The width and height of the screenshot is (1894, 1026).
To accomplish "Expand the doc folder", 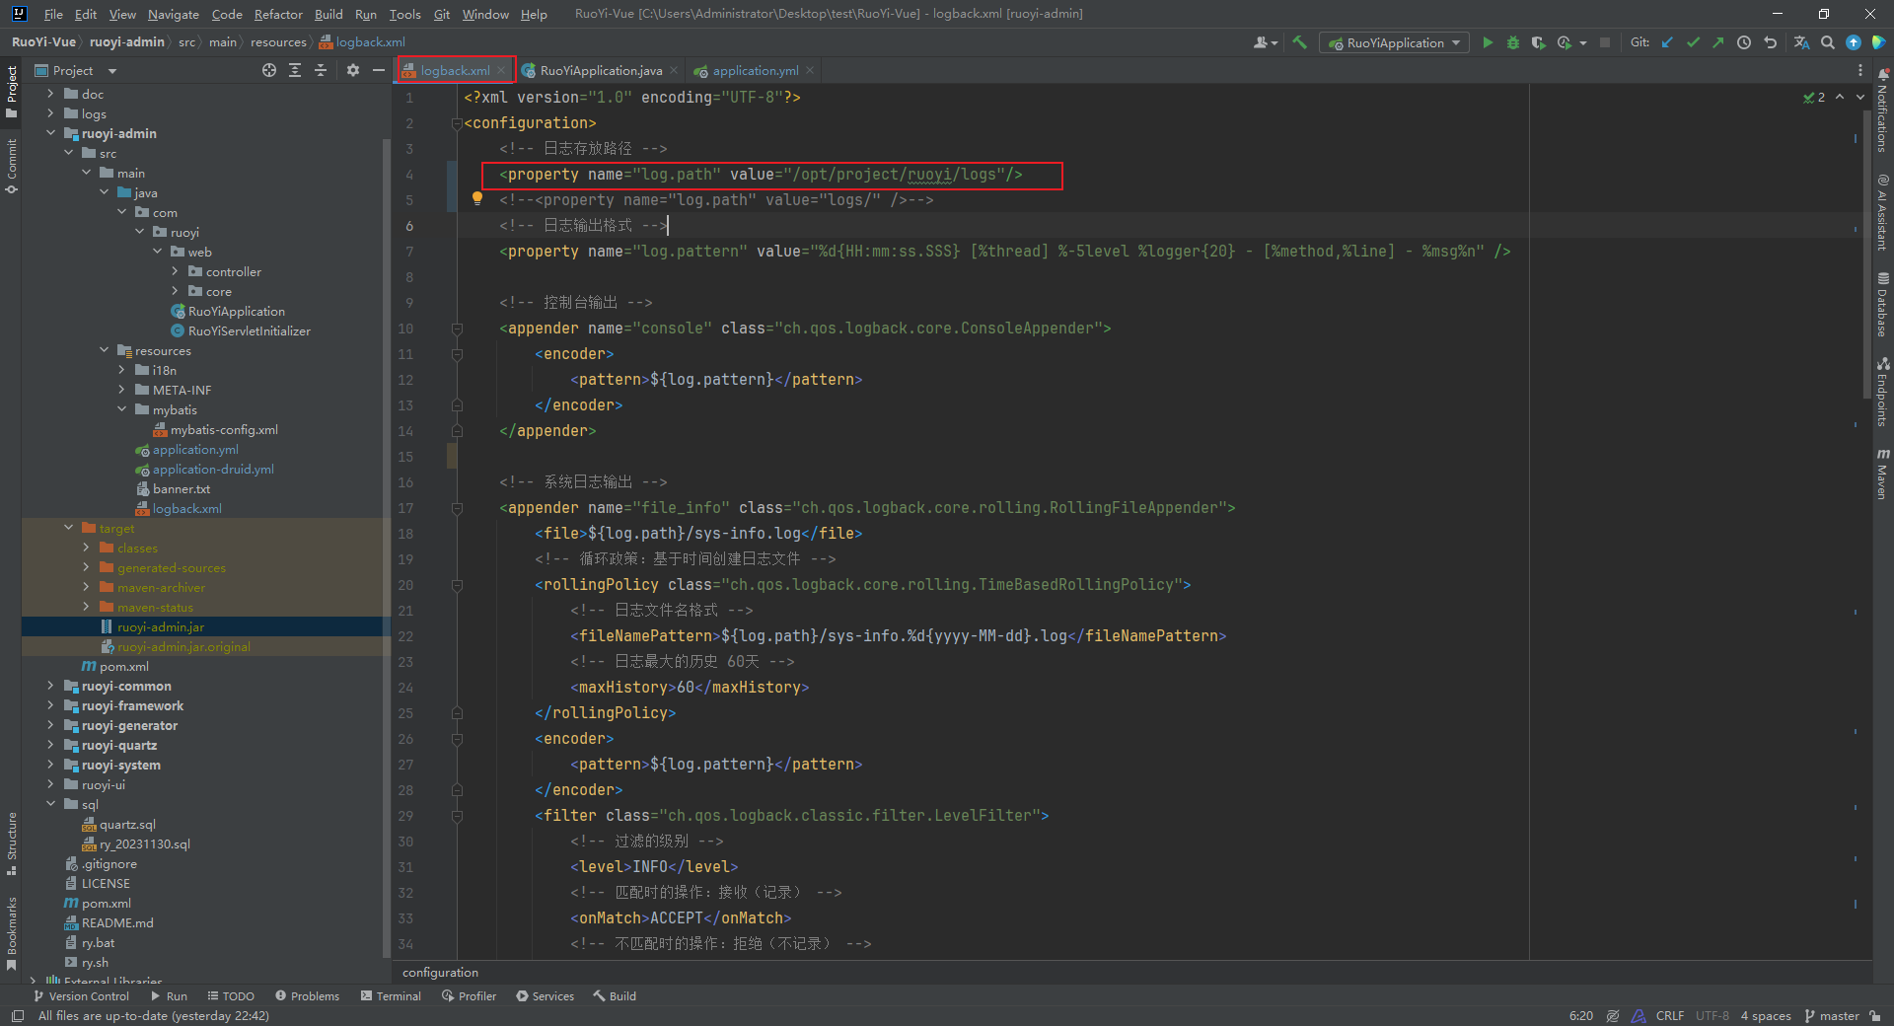I will click(50, 94).
